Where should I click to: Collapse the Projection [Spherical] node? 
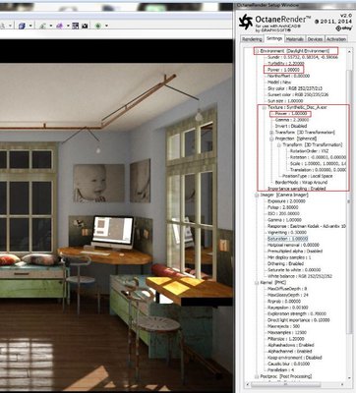(x=271, y=139)
